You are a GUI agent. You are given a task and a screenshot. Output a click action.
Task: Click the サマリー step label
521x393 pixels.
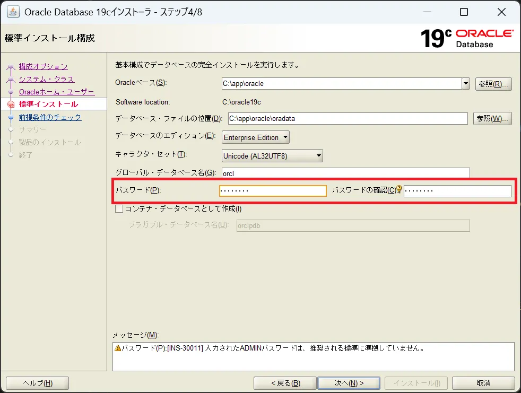tap(32, 129)
